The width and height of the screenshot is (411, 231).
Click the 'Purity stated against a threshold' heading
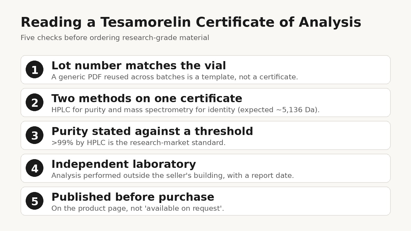pyautogui.click(x=152, y=131)
